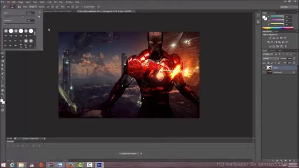Switch to the Paths tab
This screenshot has height=168, width=299.
(x=280, y=51)
